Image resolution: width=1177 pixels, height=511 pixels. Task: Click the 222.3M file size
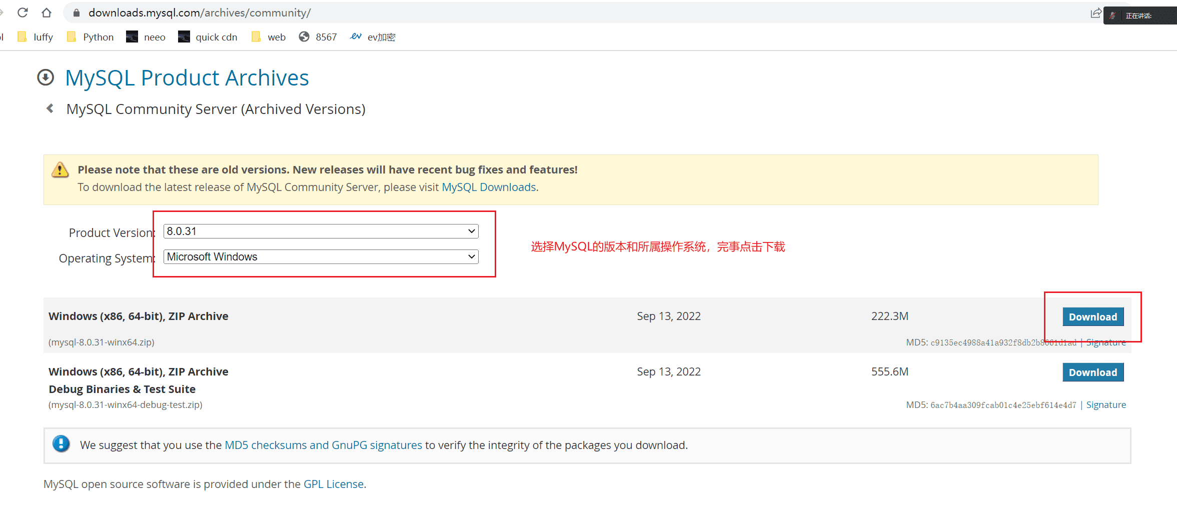click(890, 316)
